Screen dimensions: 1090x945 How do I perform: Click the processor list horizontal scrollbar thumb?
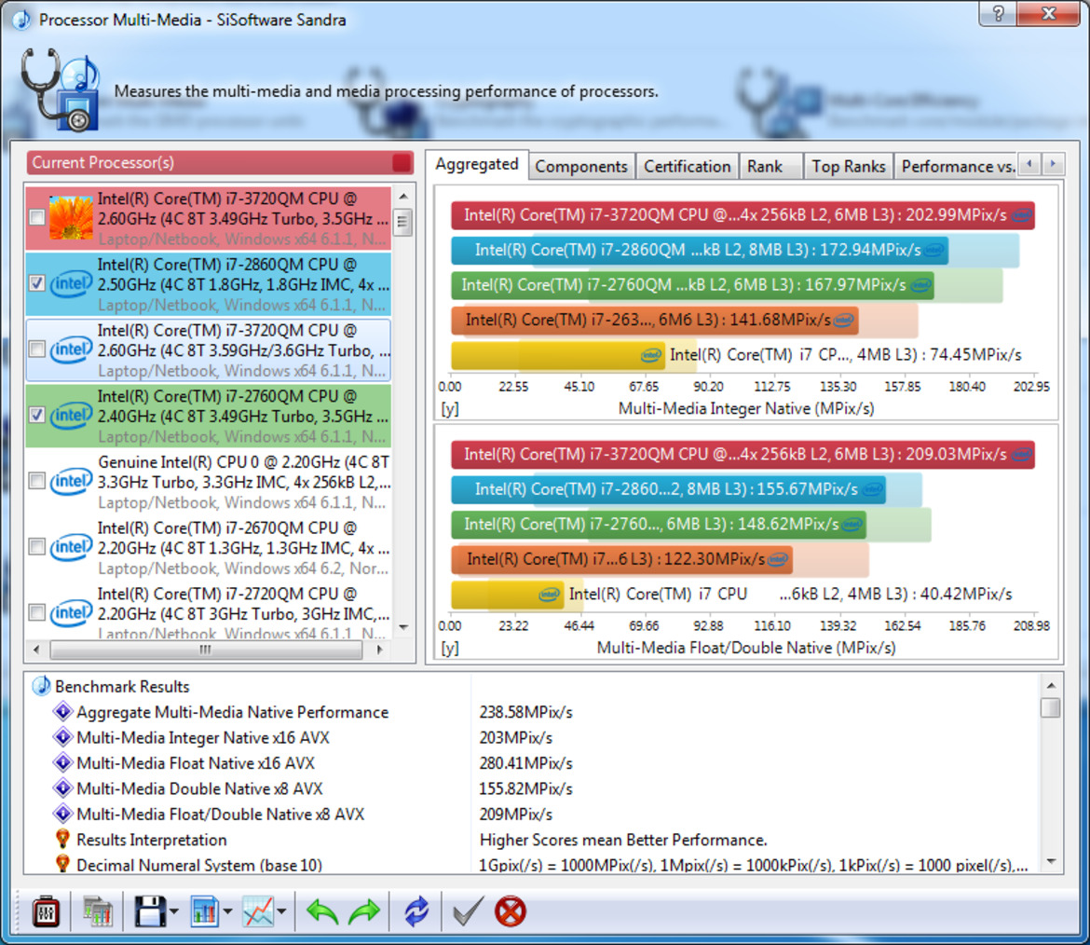[x=206, y=650]
